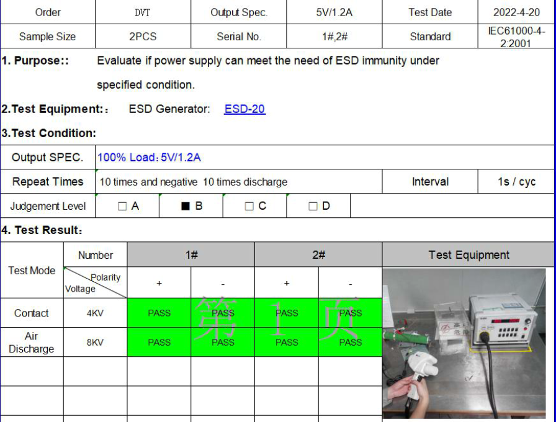
Task: Select the Repeat Times label cell
Action: (x=48, y=182)
